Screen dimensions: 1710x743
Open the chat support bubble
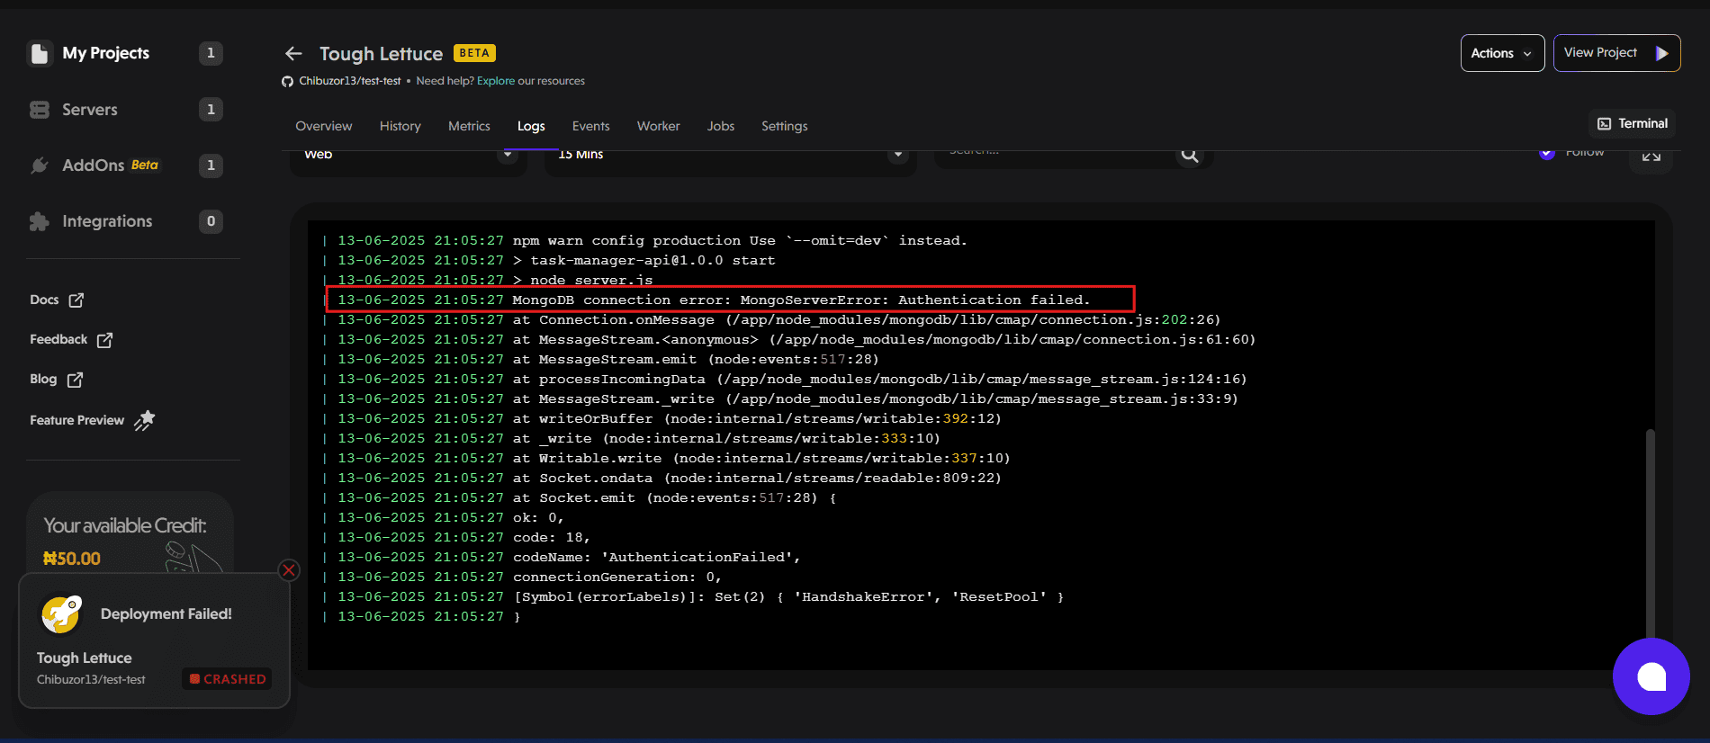pyautogui.click(x=1651, y=676)
